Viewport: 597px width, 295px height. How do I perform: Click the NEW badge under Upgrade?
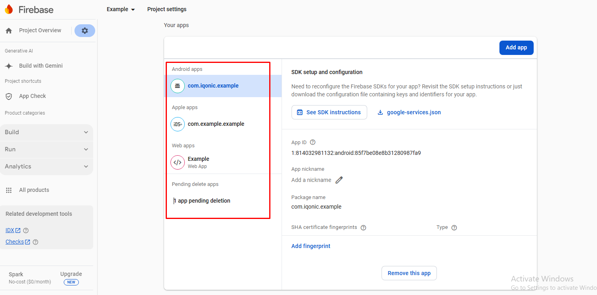71,282
